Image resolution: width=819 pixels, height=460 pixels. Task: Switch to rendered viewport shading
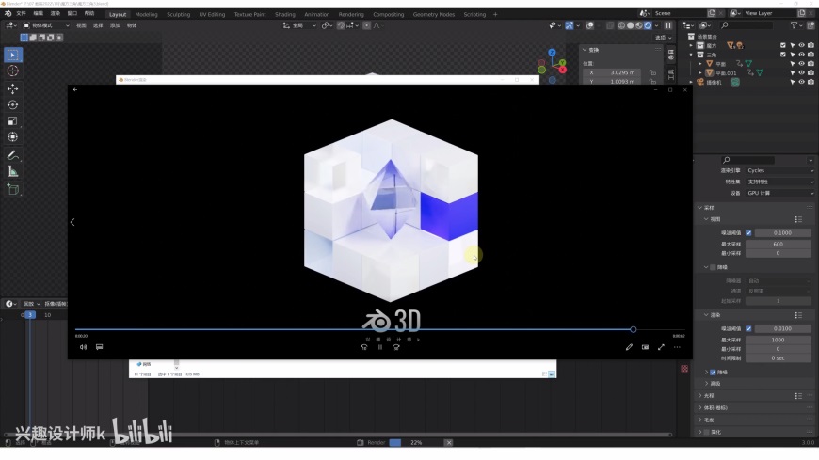(649, 25)
